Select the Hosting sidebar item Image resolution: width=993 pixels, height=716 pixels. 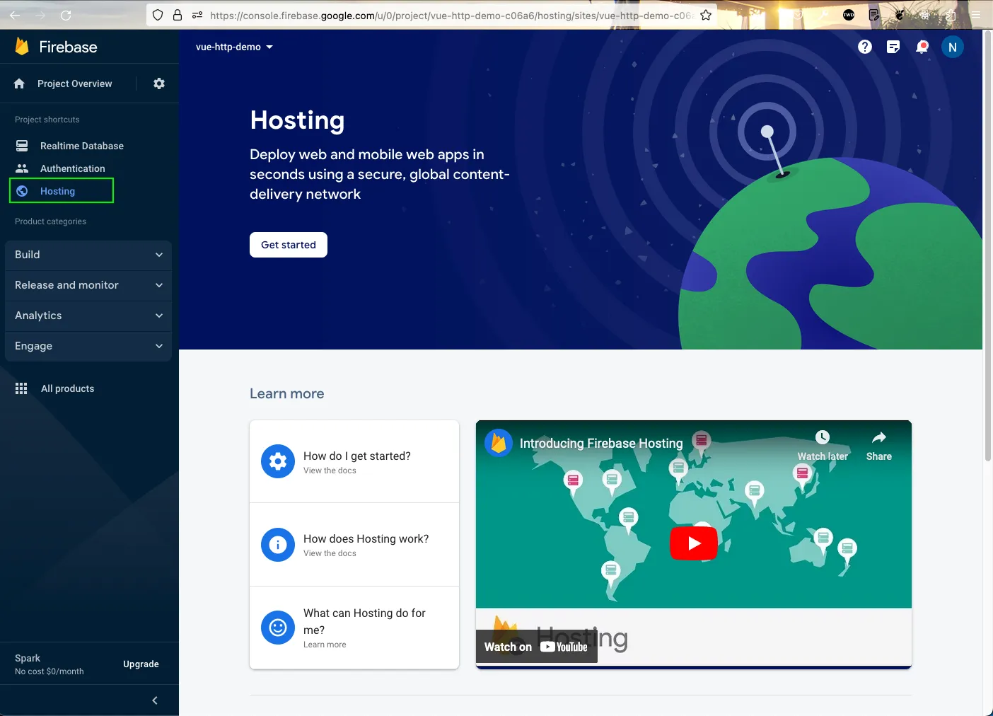62,191
